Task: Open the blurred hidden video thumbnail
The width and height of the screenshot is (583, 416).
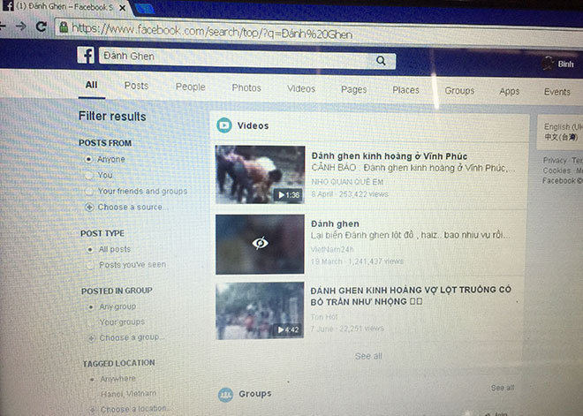Action: pyautogui.click(x=260, y=245)
